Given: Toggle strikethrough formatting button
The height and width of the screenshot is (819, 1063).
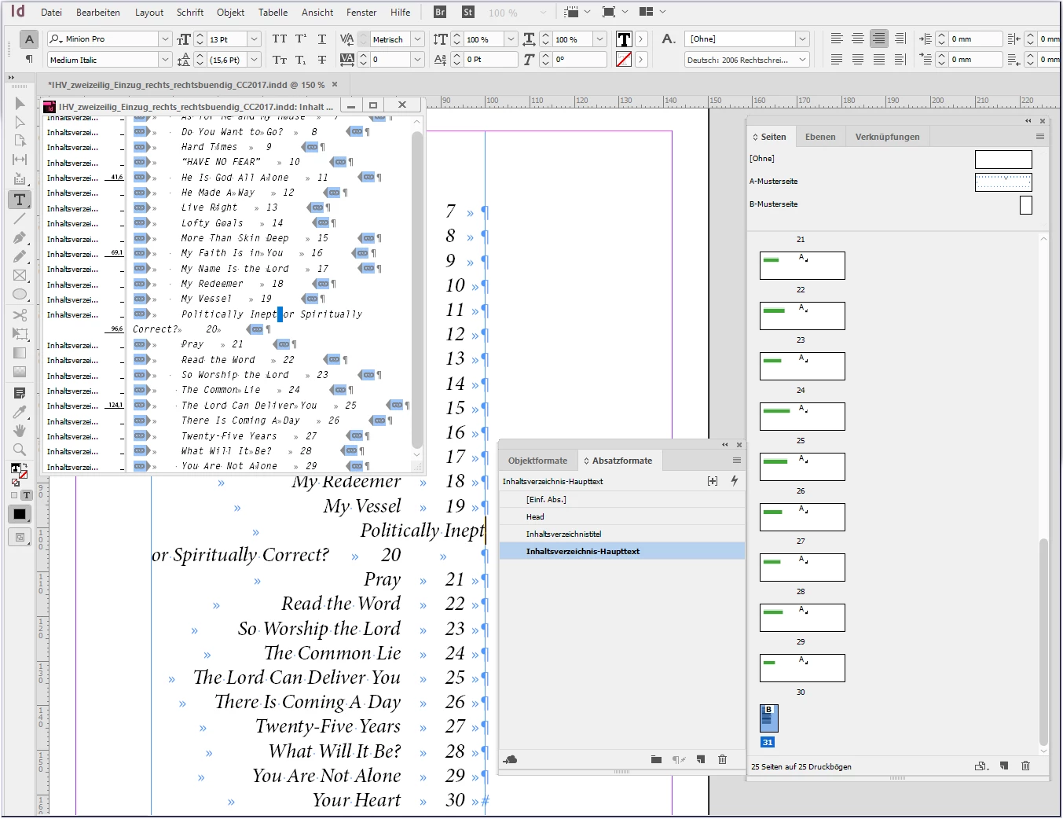Looking at the screenshot, I should tap(322, 60).
